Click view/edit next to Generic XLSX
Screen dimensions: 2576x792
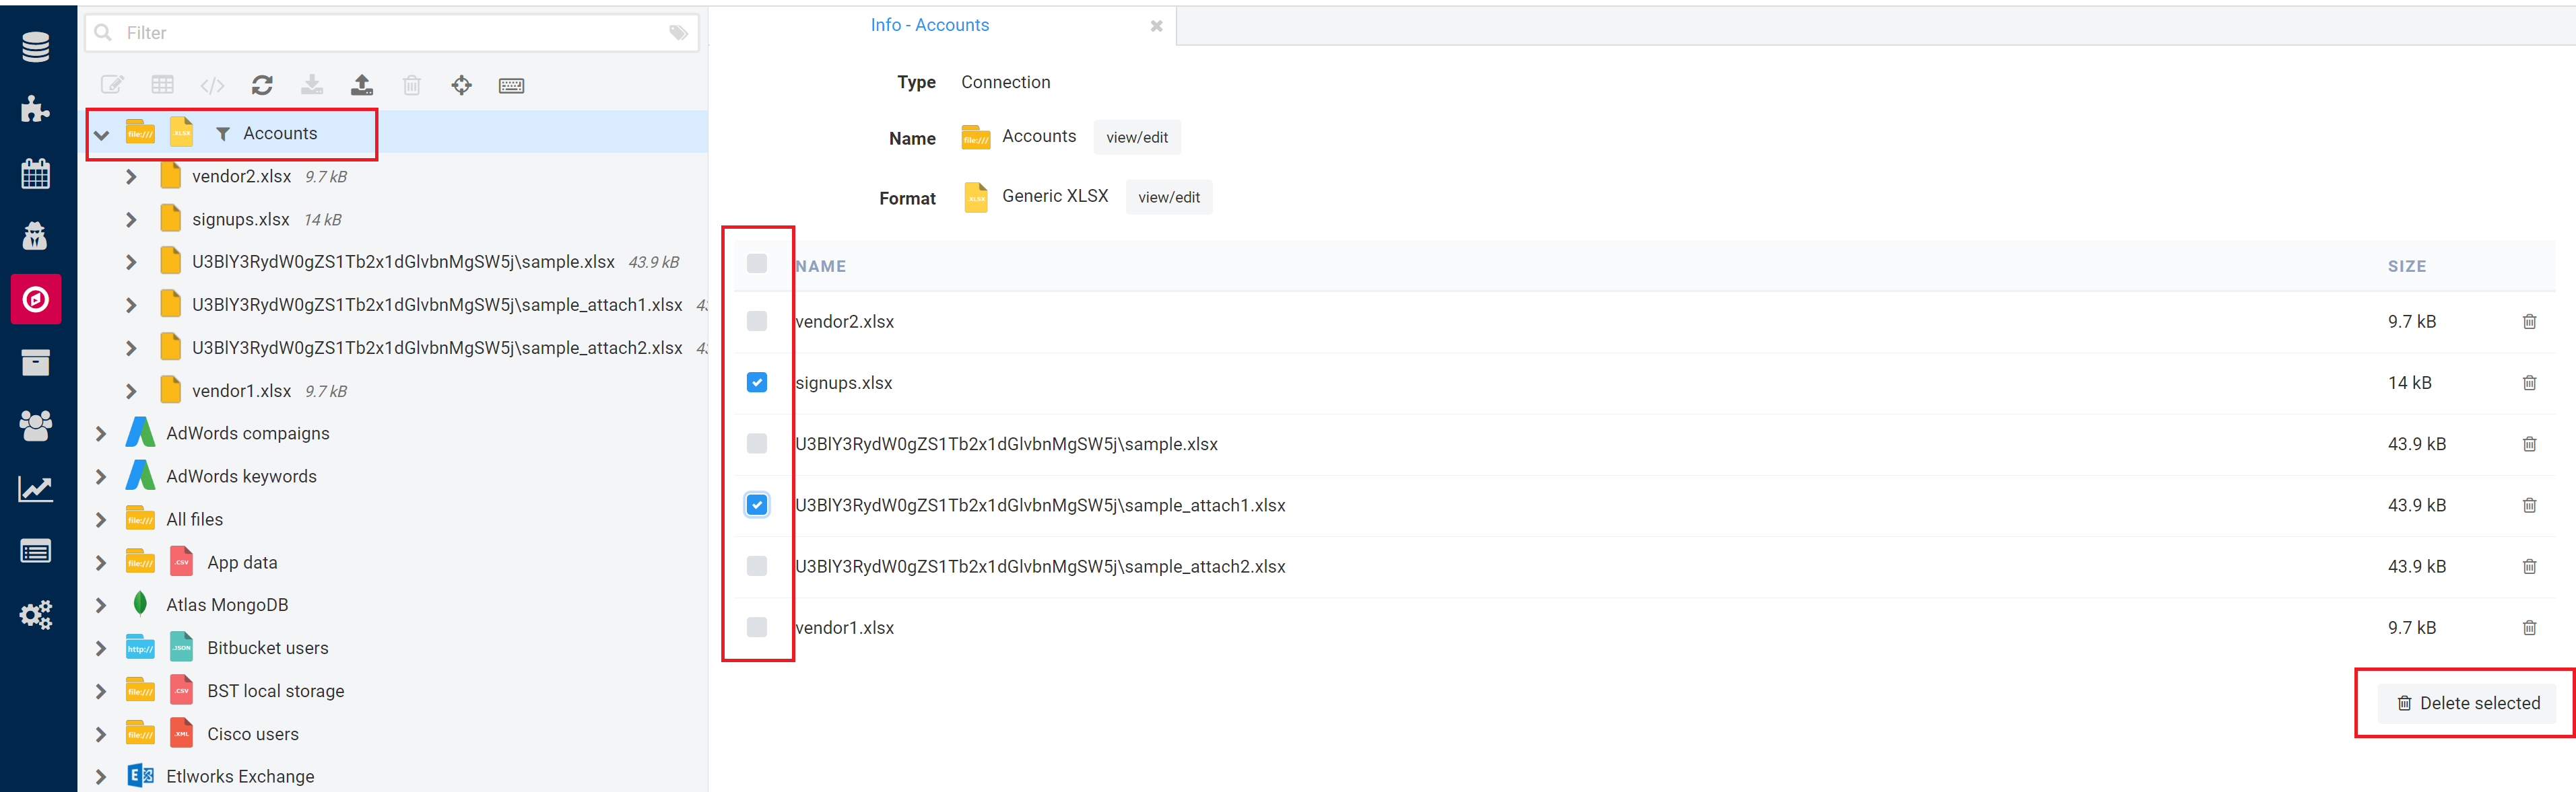(1168, 198)
